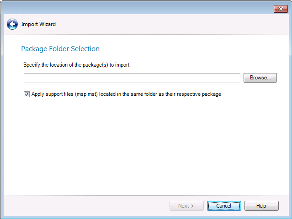Close the Import Wizard window

pyautogui.click(x=280, y=9)
